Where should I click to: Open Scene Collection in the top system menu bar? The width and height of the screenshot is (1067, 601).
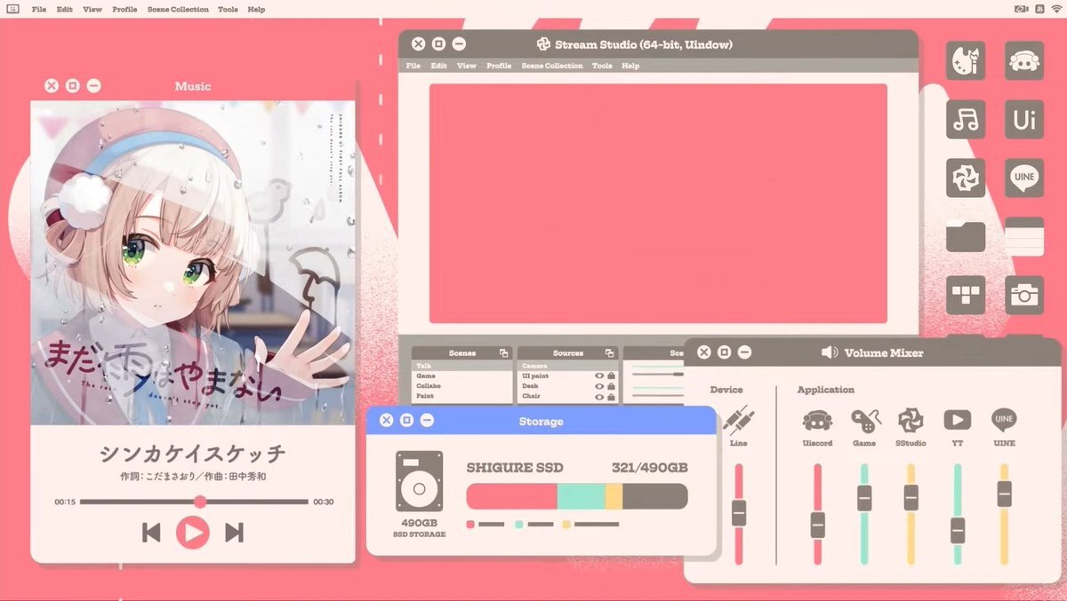point(178,10)
